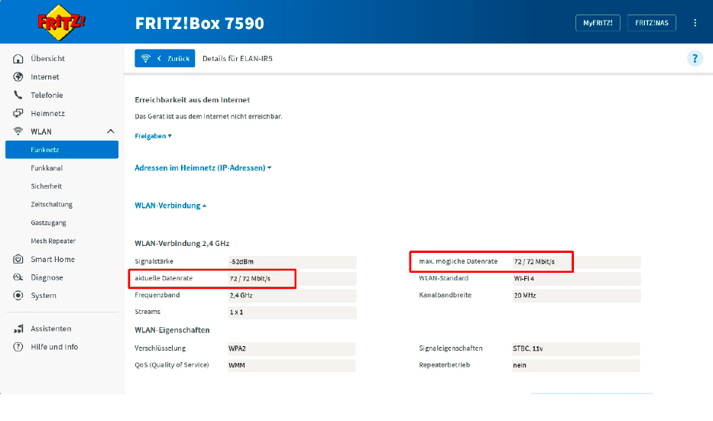713x421 pixels.
Task: Open the three-dot options menu
Action: click(x=695, y=23)
